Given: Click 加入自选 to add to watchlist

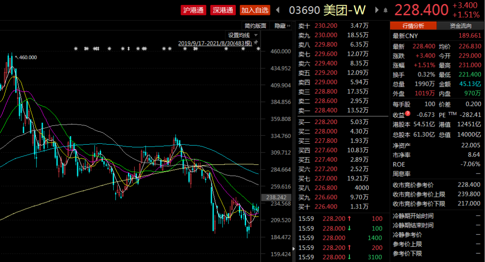Looking at the screenshot, I should 254,10.
